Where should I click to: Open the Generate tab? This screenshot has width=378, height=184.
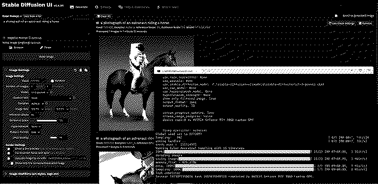tap(79, 7)
